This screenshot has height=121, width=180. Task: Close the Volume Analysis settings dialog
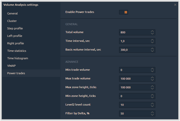click(x=175, y=5)
